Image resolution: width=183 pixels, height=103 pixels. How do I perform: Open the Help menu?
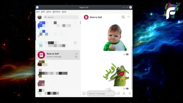64,12
